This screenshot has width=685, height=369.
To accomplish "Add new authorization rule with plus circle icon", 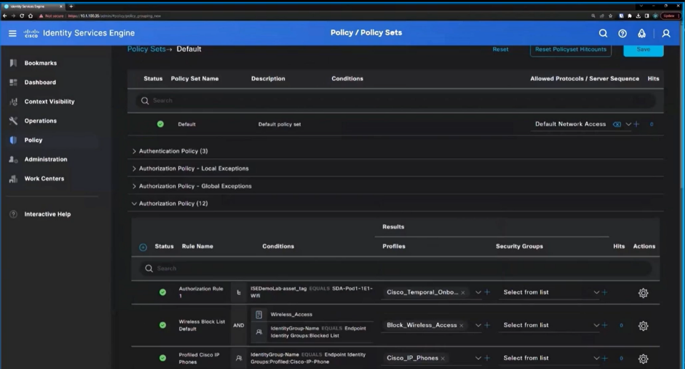I will (143, 247).
